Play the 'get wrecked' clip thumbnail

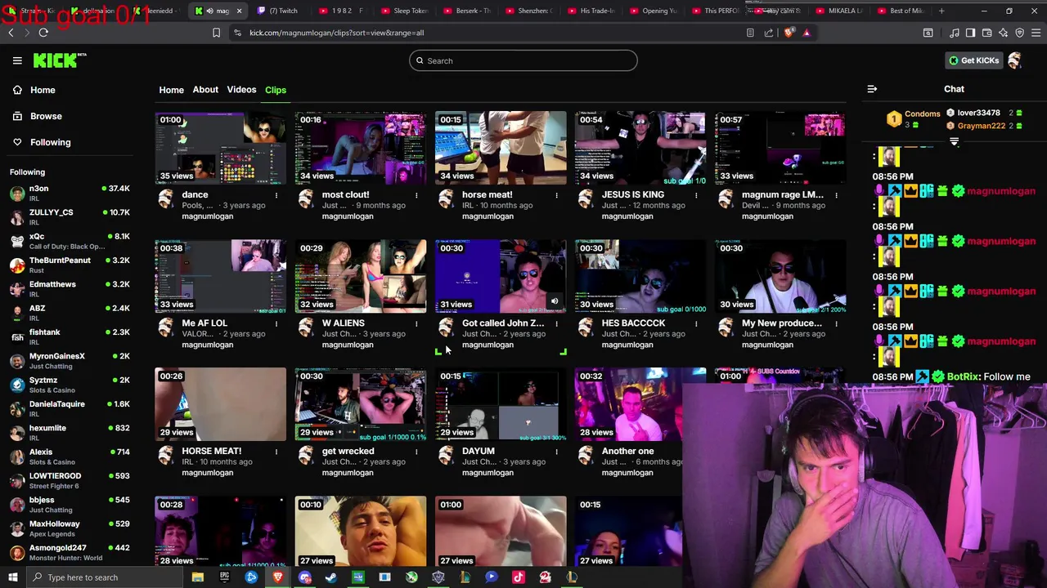pyautogui.click(x=361, y=404)
